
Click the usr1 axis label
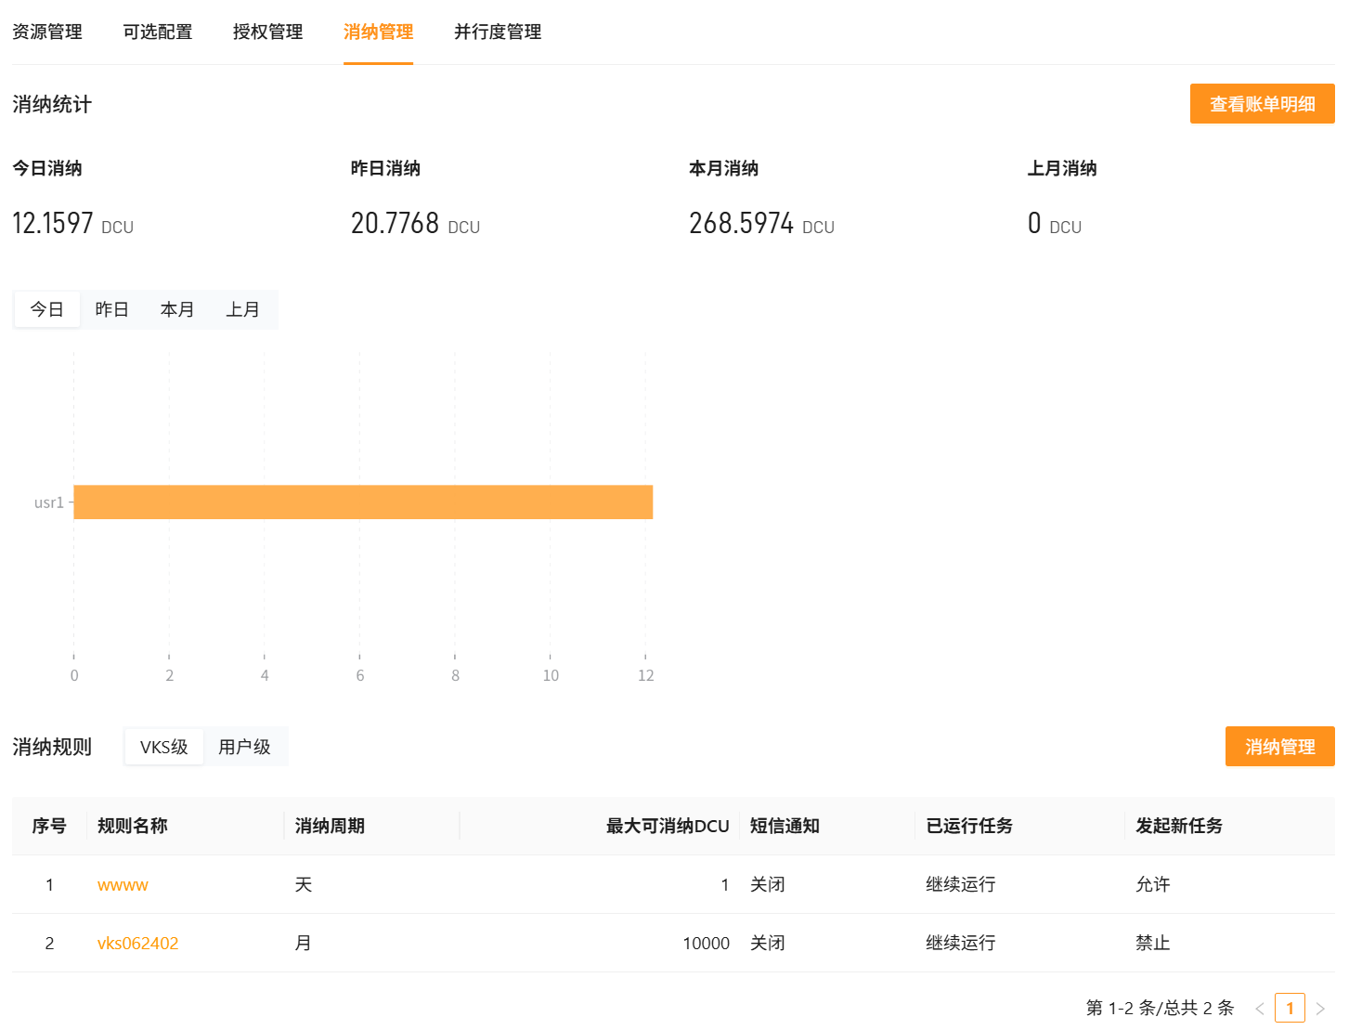49,502
